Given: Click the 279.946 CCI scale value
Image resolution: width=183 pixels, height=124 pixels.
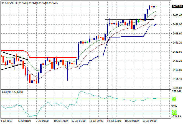Looking at the screenshot, I should coord(177,91).
